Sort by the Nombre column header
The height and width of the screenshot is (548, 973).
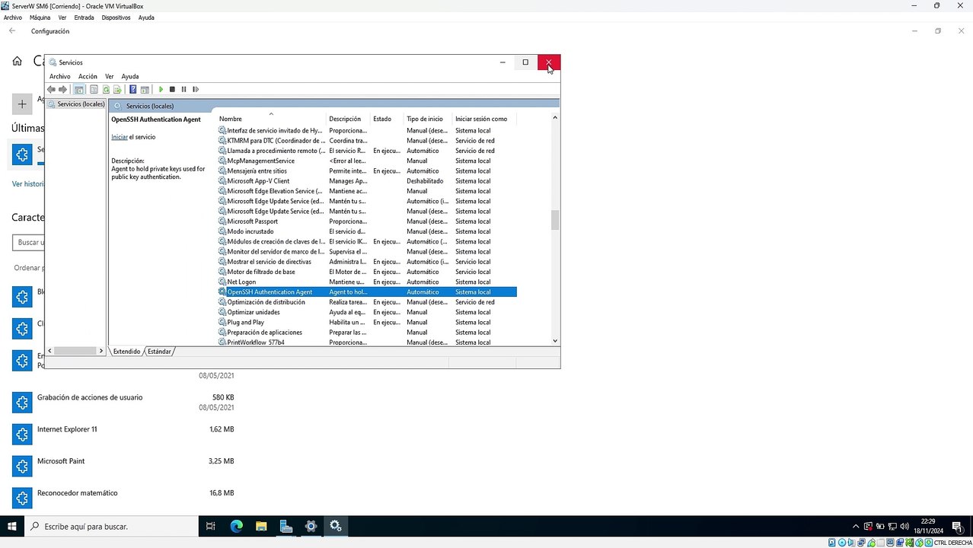tap(271, 119)
